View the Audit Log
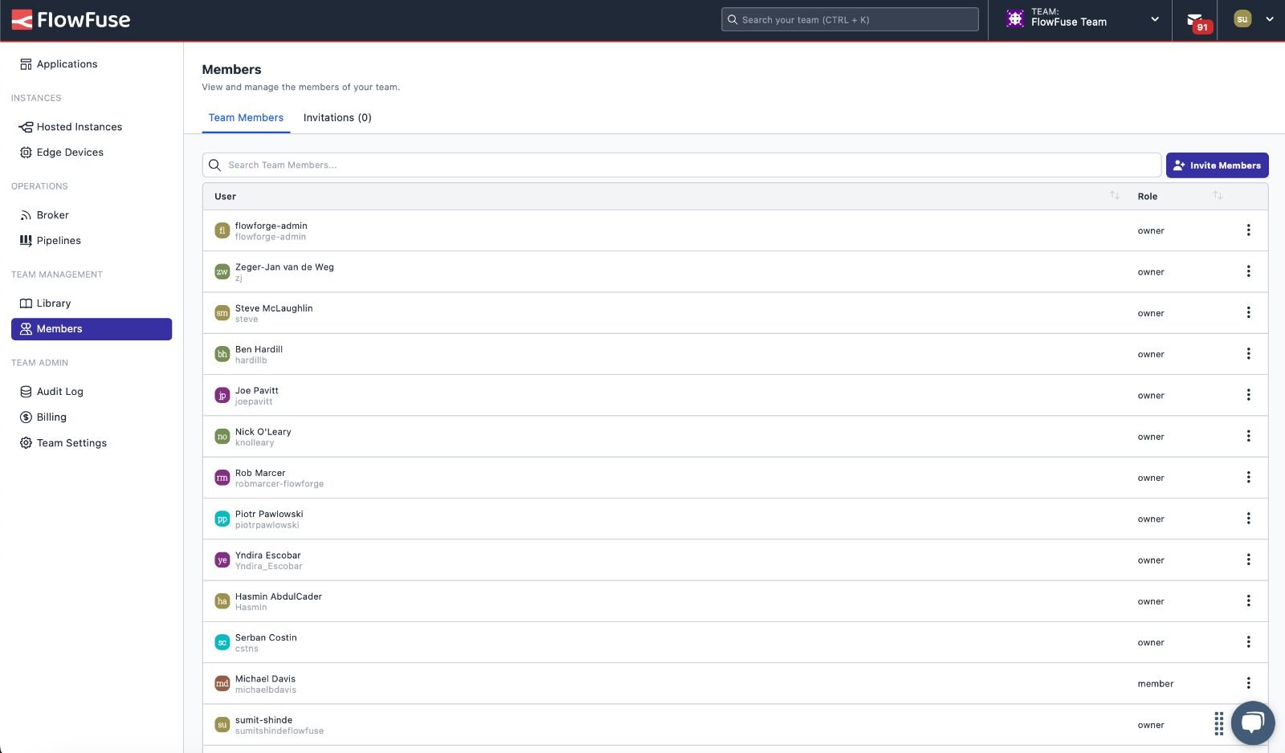1285x753 pixels. [x=59, y=391]
